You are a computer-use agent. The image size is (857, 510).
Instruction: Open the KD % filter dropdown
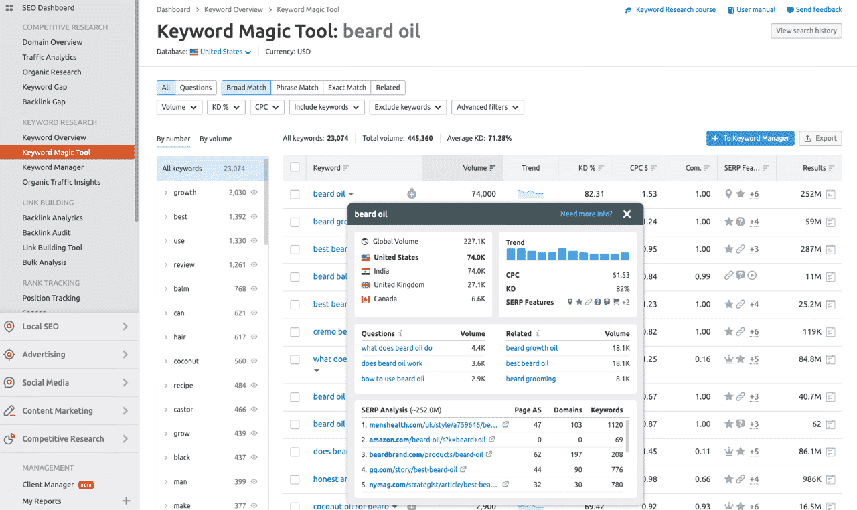[226, 107]
